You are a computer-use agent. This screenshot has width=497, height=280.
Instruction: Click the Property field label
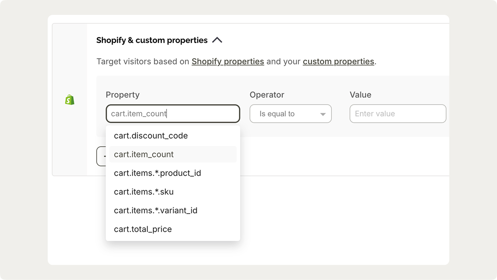coord(123,95)
